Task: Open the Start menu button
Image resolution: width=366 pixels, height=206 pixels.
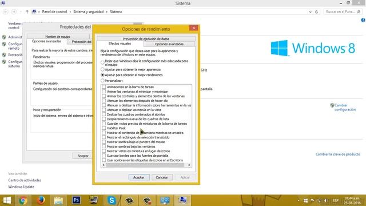Action: click(7, 200)
